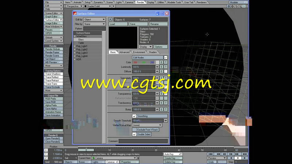
Task: Open the Vertex Normal Map dropdown
Action: [x=147, y=125]
